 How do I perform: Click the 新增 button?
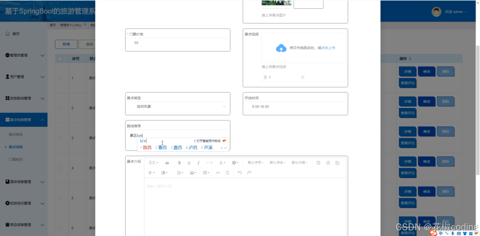(66, 44)
